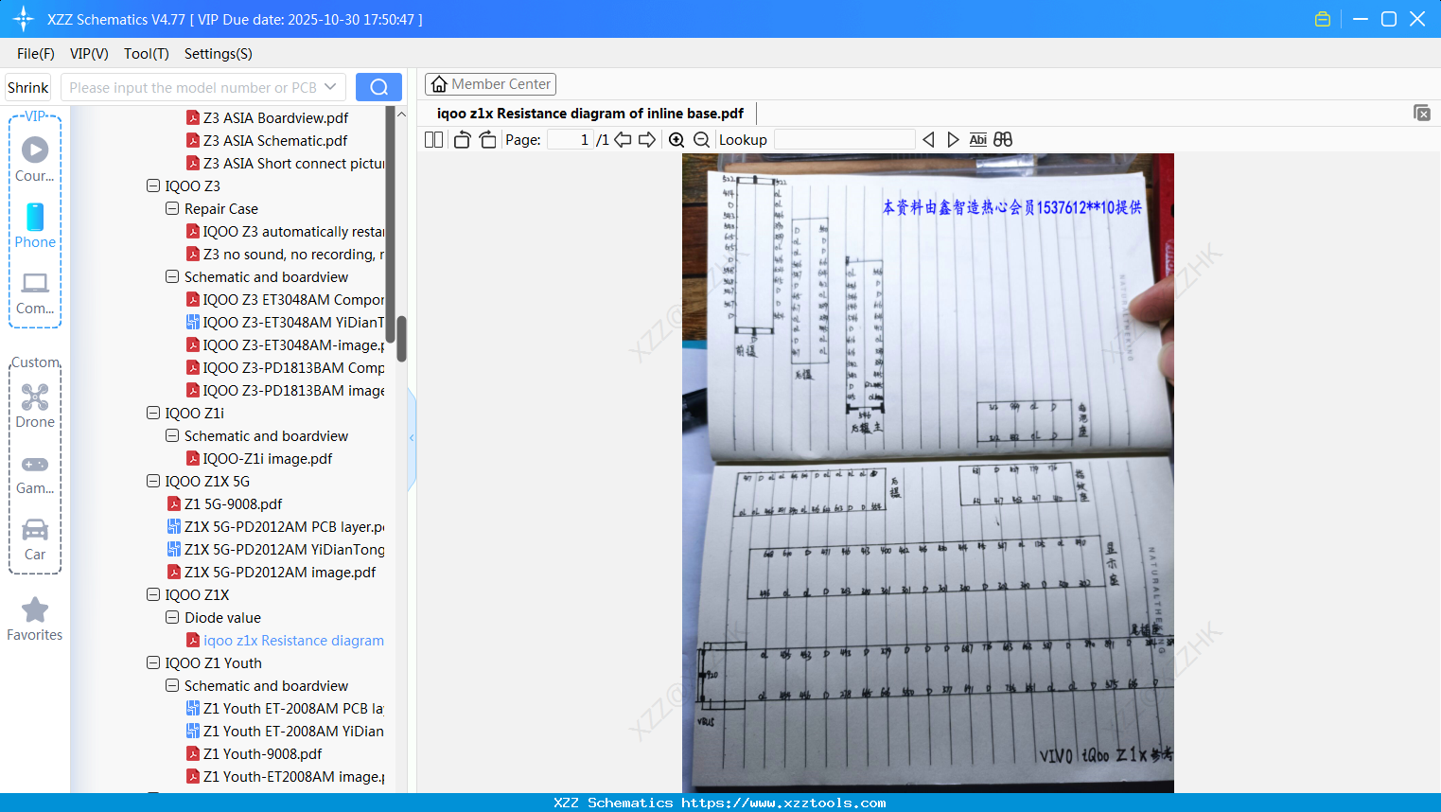
Task: Click the XZZ app logo
Action: (24, 19)
